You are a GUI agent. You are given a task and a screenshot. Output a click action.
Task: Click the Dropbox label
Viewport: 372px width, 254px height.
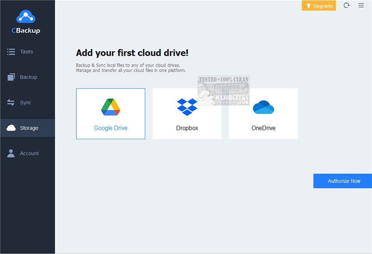(x=187, y=128)
